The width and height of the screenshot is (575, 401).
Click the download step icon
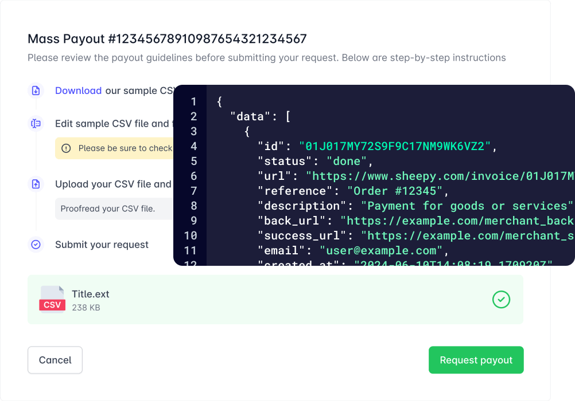pos(36,91)
